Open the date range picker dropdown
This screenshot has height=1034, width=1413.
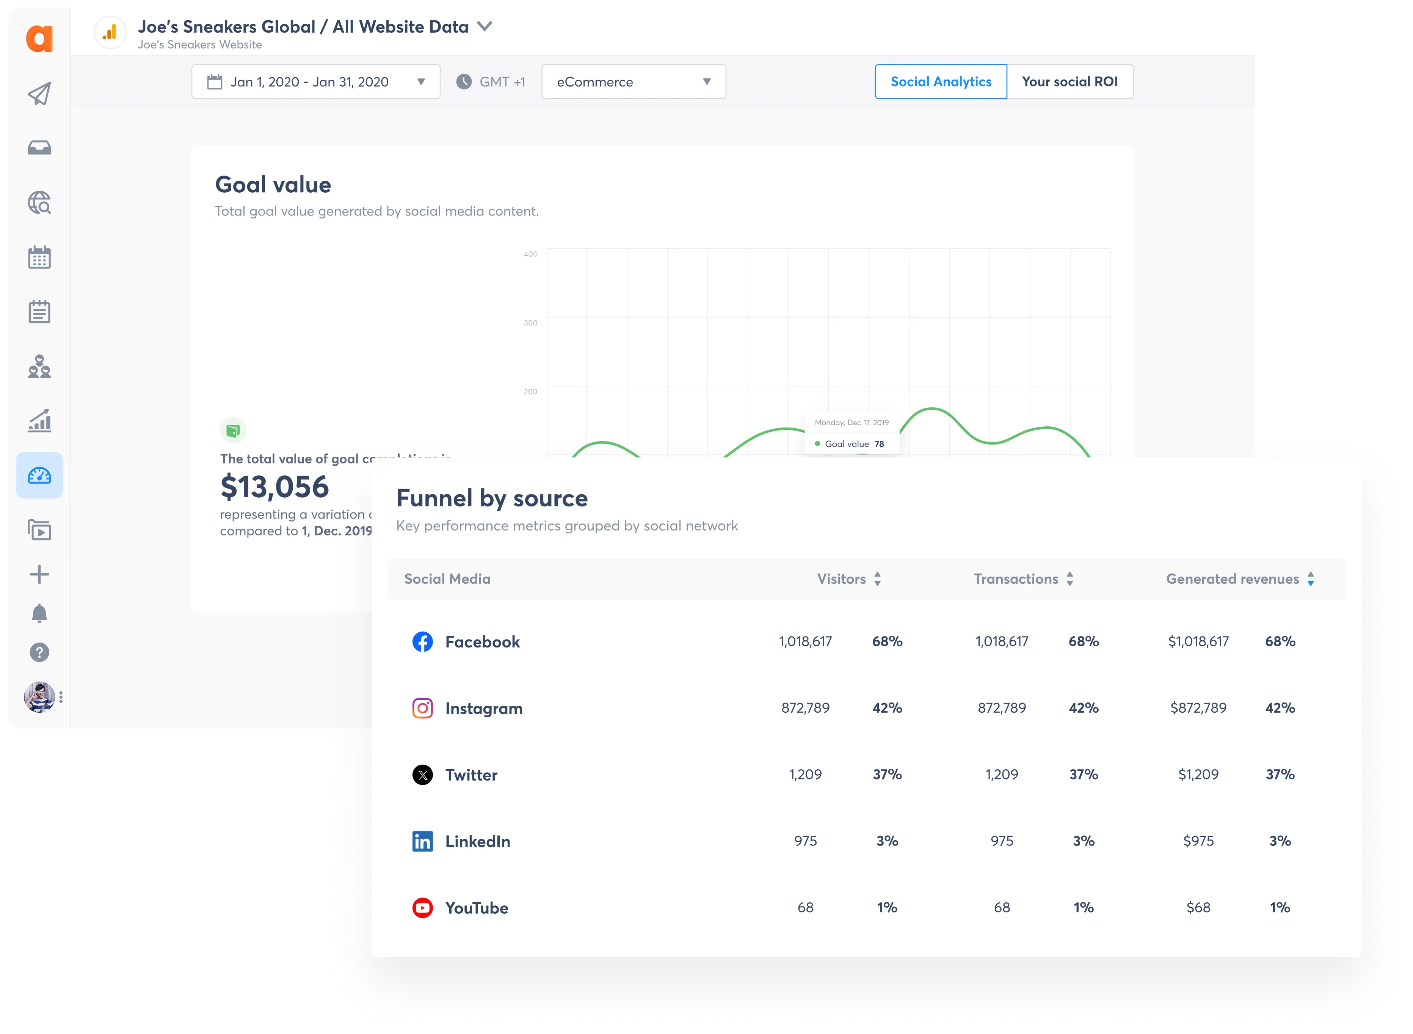[x=420, y=82]
